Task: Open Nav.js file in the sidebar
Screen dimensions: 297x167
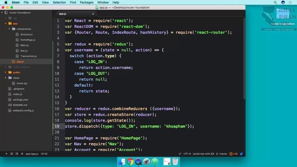Action: 24,51
